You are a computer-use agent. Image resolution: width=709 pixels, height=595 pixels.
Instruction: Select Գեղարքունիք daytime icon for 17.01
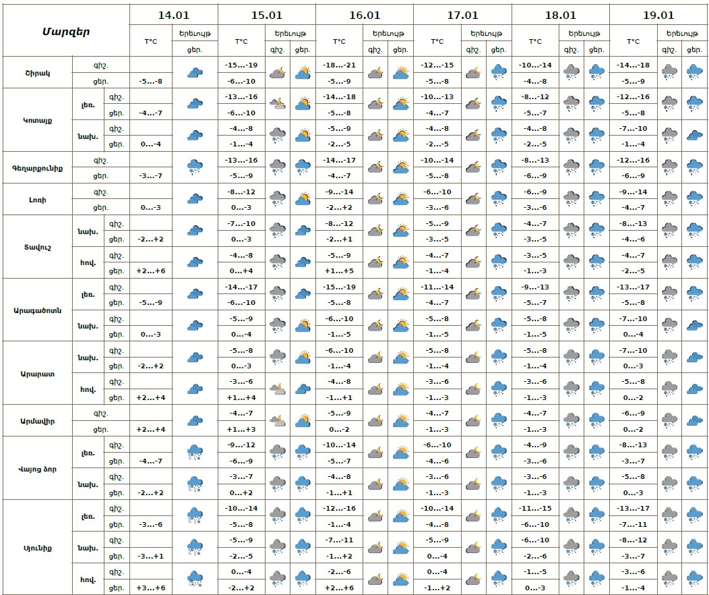498,167
